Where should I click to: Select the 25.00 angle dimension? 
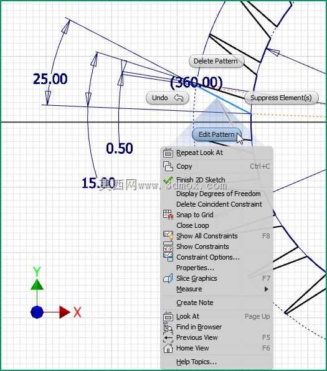(50, 79)
